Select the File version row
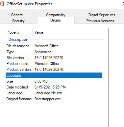Screen dimensions: 124x127 coord(54,58)
